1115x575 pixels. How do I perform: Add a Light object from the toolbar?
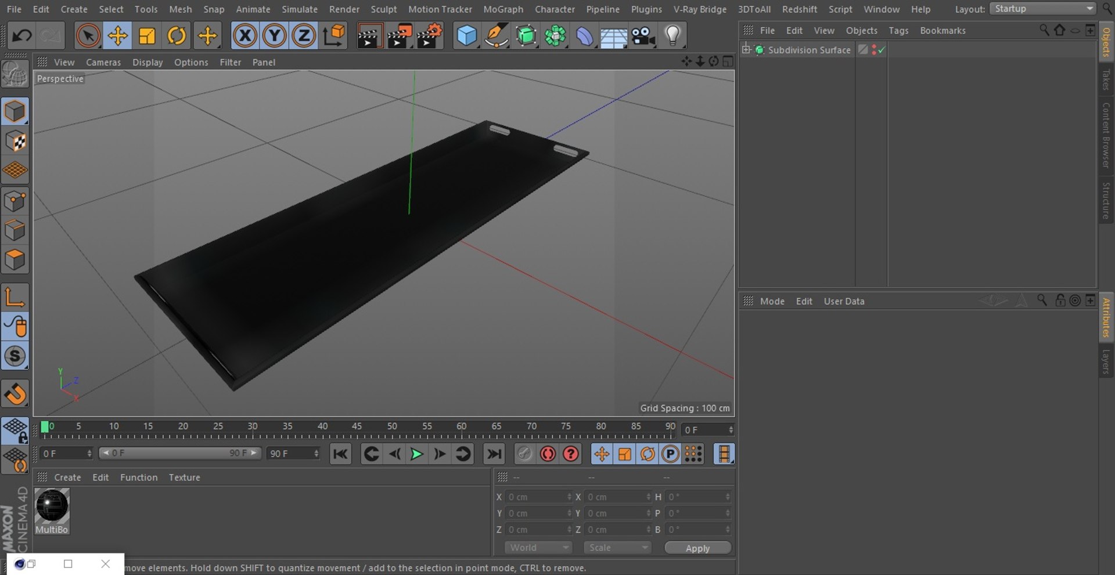coord(672,36)
